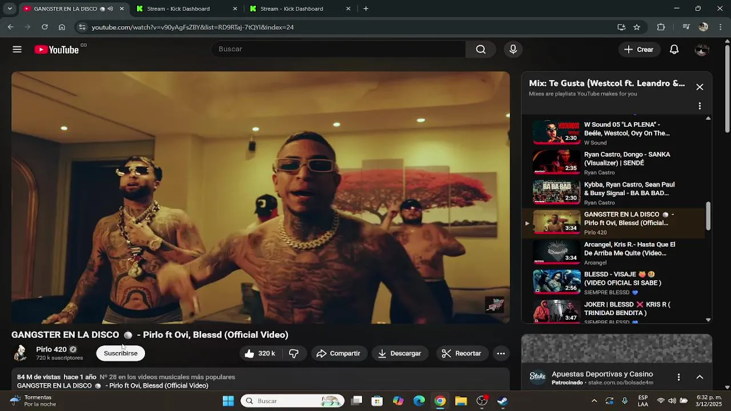
Task: Switch to the second Kick Dashboard tab
Action: (x=300, y=9)
